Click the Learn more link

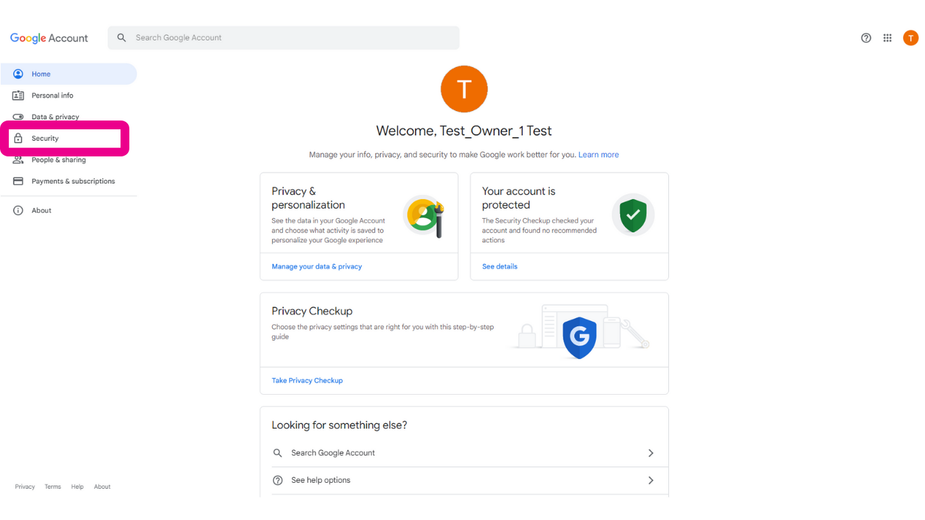pyautogui.click(x=599, y=154)
